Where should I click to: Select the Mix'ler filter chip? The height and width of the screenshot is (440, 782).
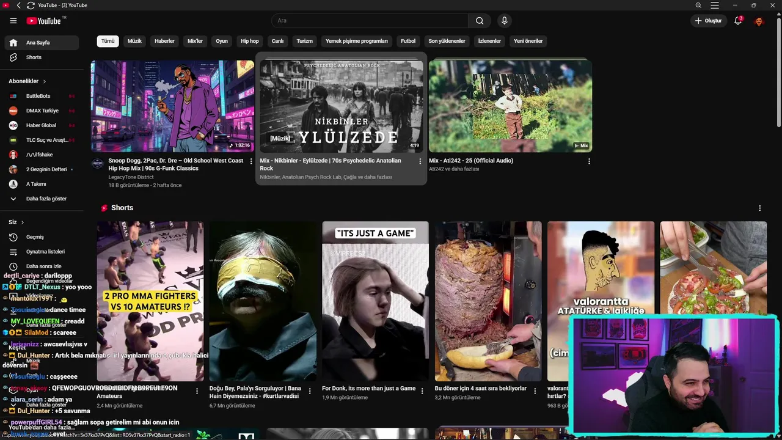pos(195,42)
